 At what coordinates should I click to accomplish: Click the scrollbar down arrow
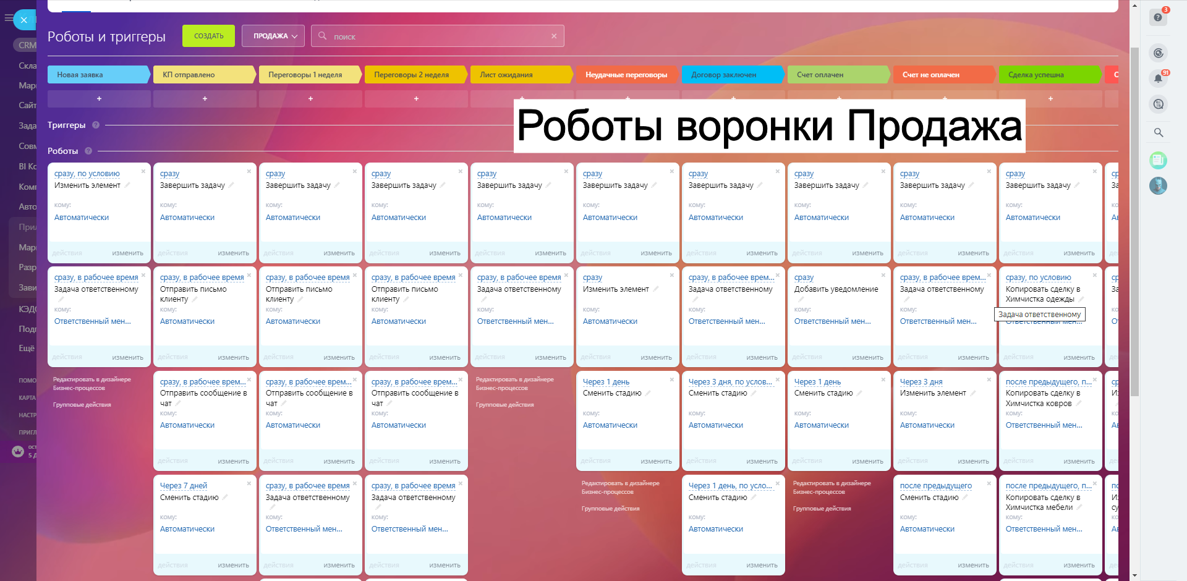[x=1134, y=575]
